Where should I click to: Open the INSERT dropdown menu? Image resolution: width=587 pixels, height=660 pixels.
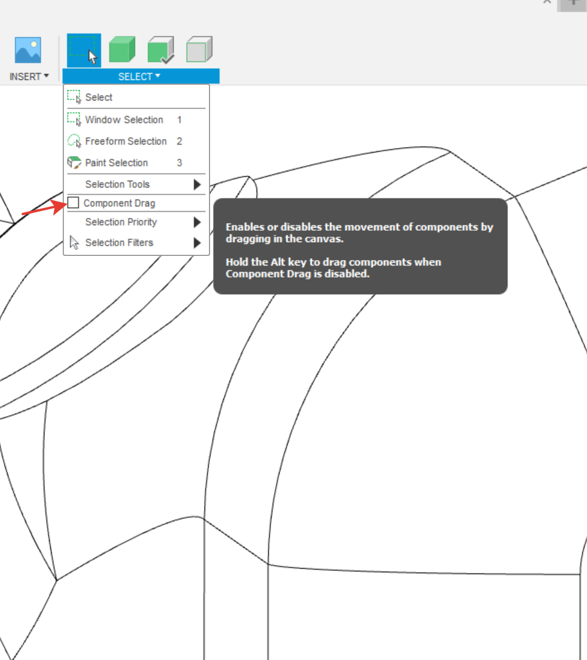click(29, 77)
